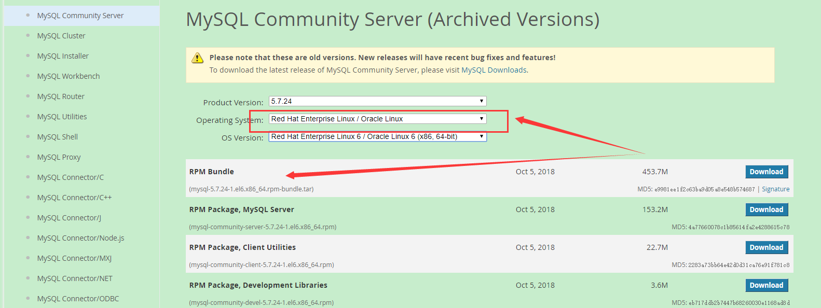Image resolution: width=821 pixels, height=308 pixels.
Task: Download RPM Package, Development Libraries
Action: click(x=767, y=285)
